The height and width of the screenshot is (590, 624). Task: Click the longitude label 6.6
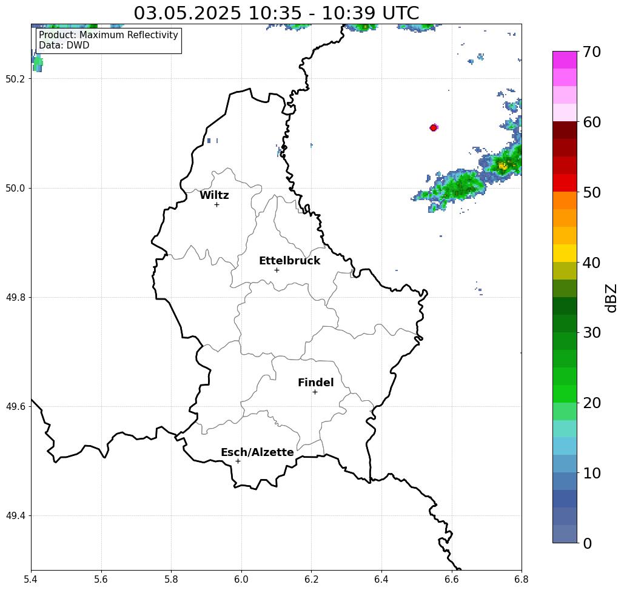pos(451,579)
